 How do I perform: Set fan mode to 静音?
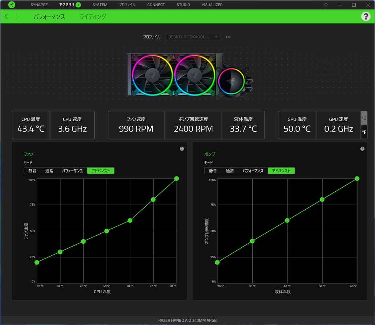coord(32,171)
